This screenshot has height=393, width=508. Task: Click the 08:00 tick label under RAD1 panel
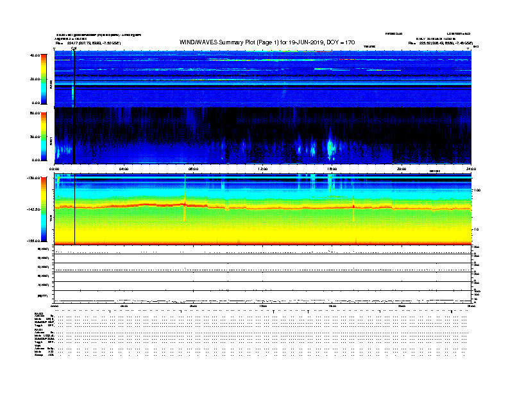[x=193, y=169]
